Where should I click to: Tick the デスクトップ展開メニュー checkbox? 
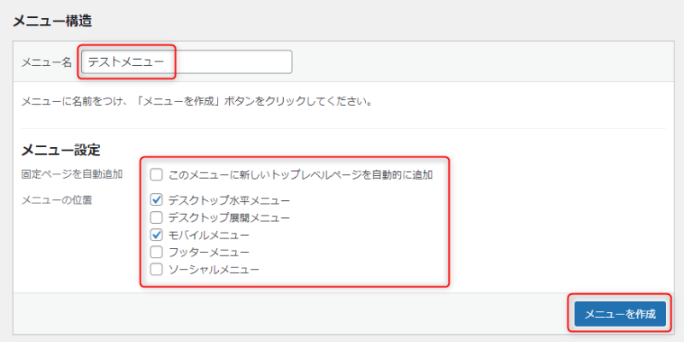(x=156, y=217)
